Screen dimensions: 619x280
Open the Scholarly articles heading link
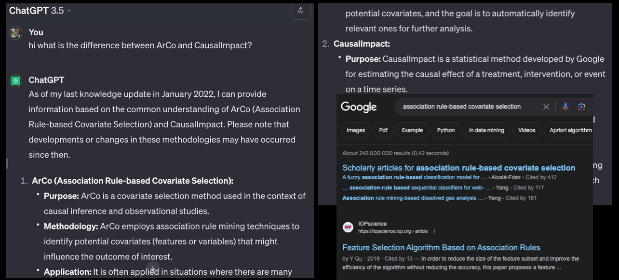click(458, 168)
